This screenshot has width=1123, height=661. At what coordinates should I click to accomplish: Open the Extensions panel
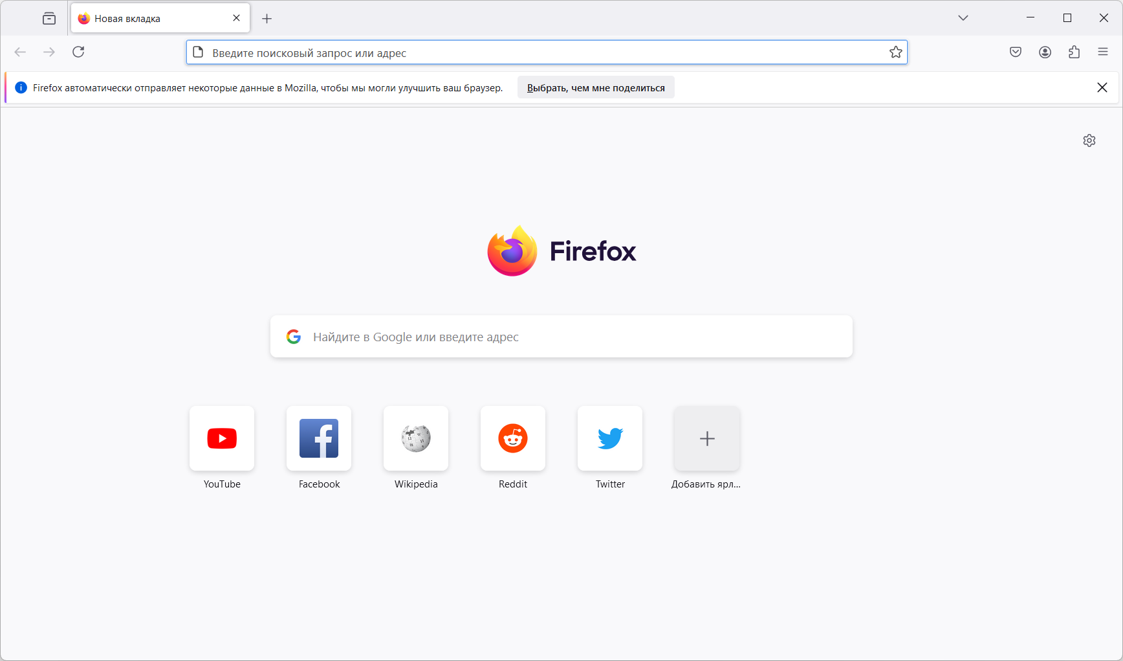point(1074,52)
